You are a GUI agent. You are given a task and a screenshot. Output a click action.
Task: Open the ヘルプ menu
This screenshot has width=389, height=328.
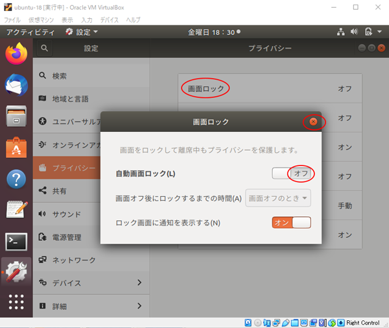133,20
